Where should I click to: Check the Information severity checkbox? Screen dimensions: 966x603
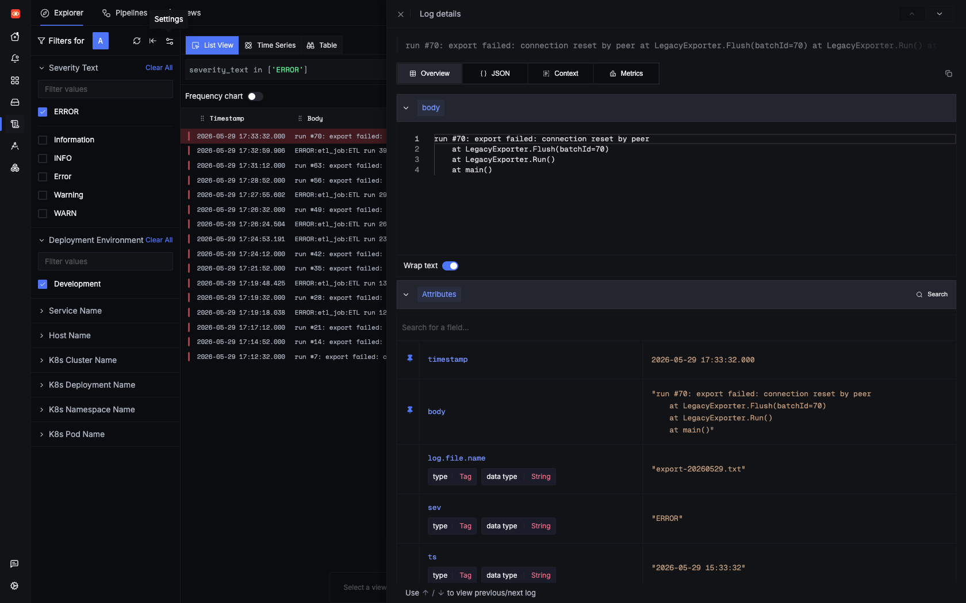tap(43, 140)
